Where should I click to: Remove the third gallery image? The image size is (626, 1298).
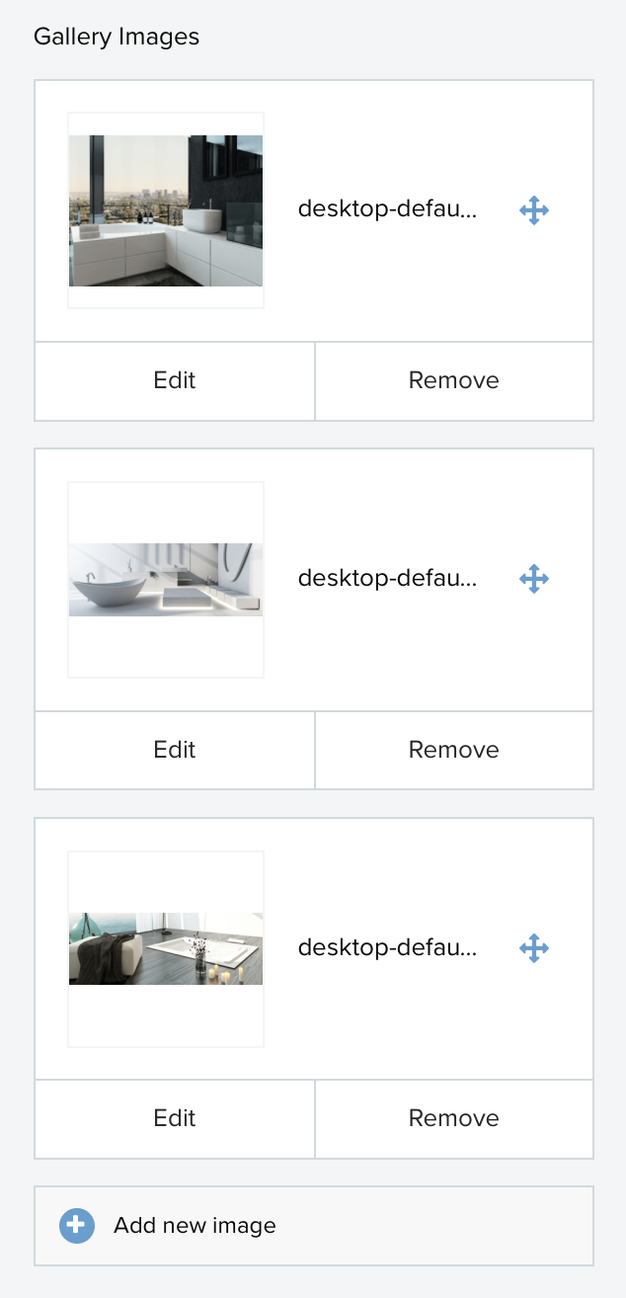454,1118
